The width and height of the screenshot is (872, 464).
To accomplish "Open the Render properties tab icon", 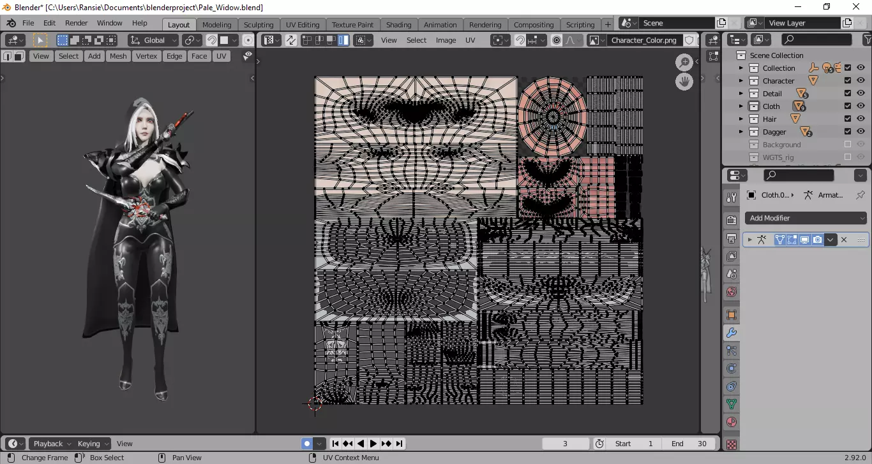I will (732, 221).
